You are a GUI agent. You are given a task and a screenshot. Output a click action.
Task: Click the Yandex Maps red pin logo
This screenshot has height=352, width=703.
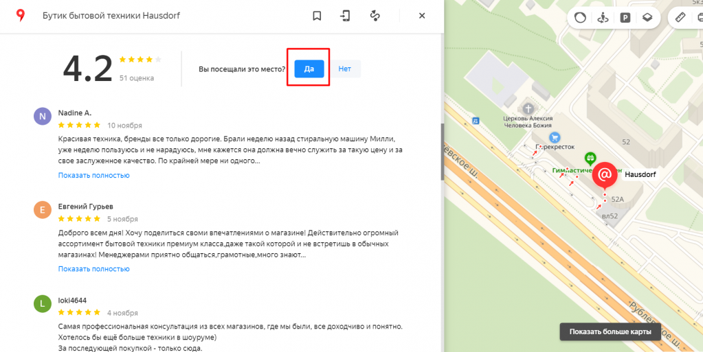pos(20,15)
